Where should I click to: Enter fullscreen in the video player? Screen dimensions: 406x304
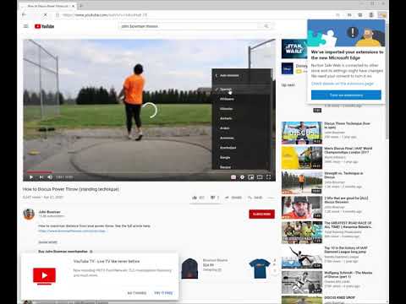point(268,177)
